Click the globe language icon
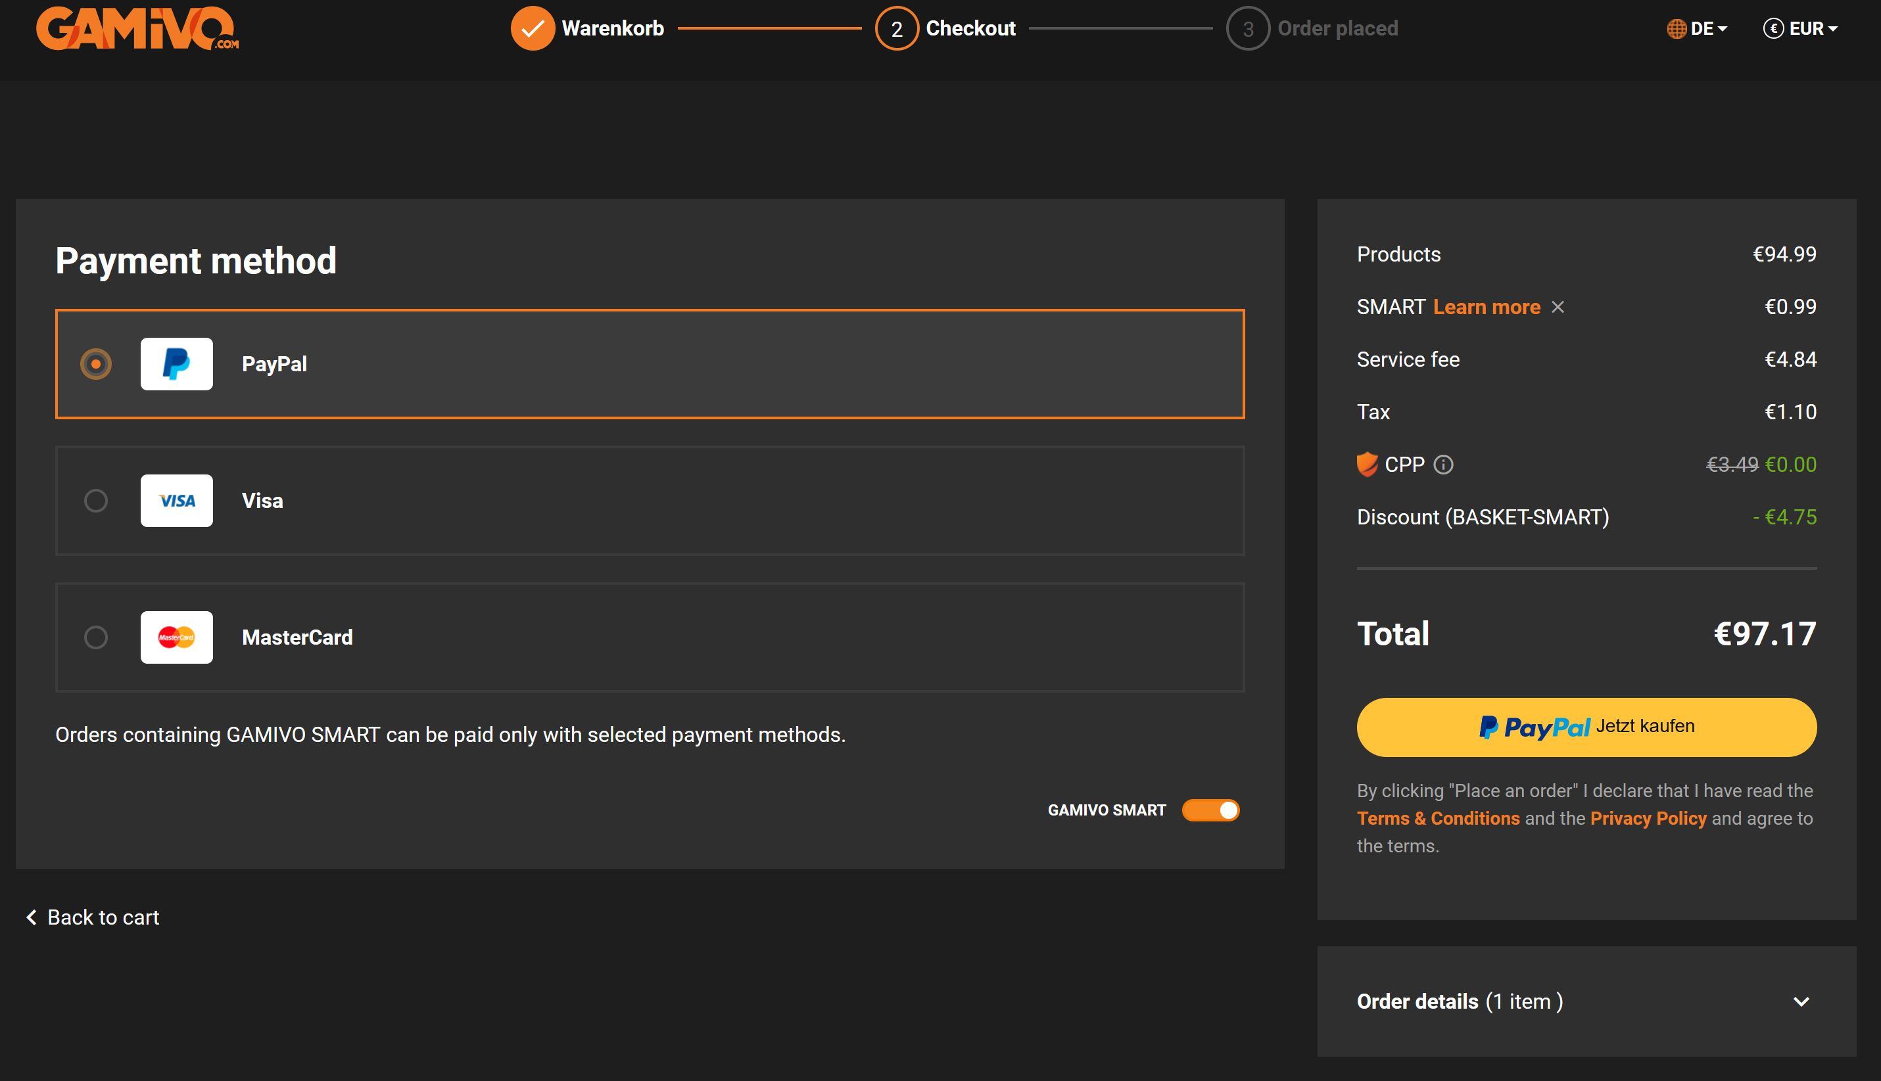Screen dimensions: 1881x1081 1676,29
